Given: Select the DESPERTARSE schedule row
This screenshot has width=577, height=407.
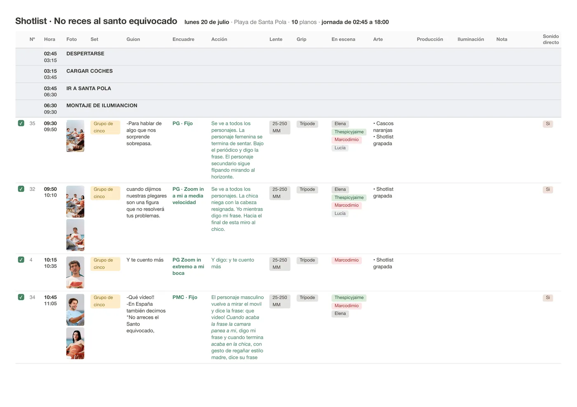Looking at the screenshot, I should 288,57.
